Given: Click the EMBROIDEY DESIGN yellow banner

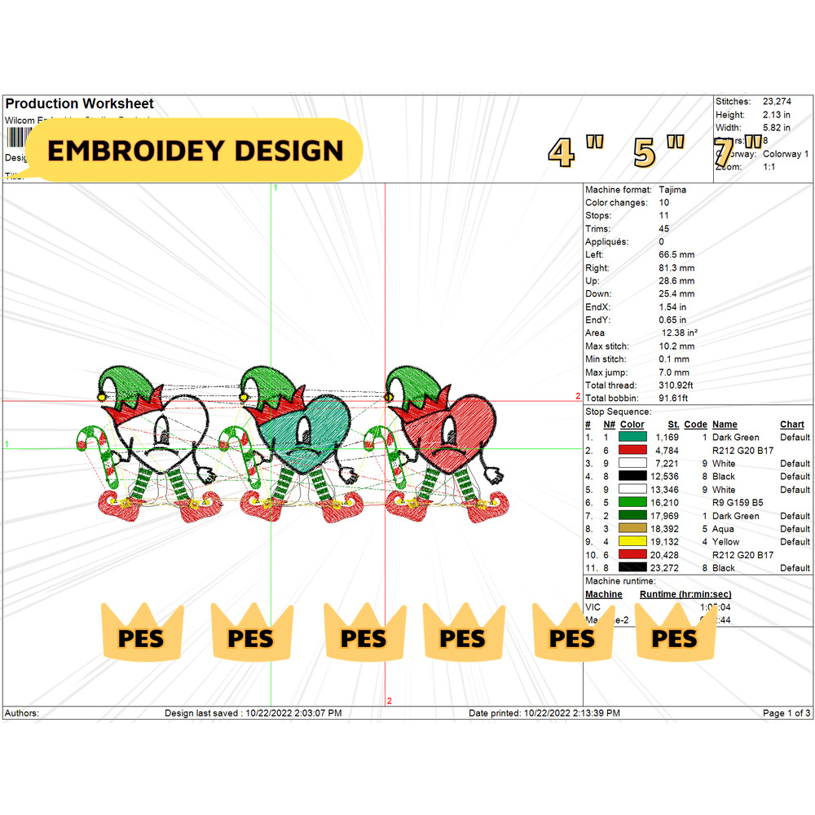Looking at the screenshot, I should 195,150.
